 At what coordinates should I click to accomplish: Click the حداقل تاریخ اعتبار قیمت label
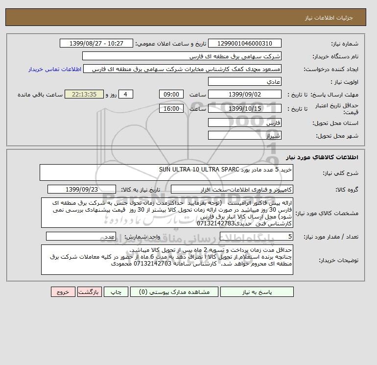point(337,109)
